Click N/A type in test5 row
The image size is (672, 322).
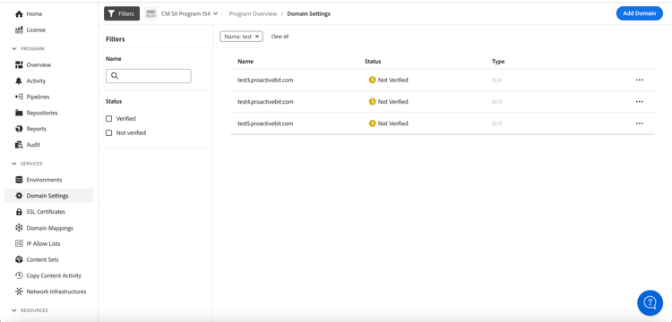pyautogui.click(x=496, y=123)
